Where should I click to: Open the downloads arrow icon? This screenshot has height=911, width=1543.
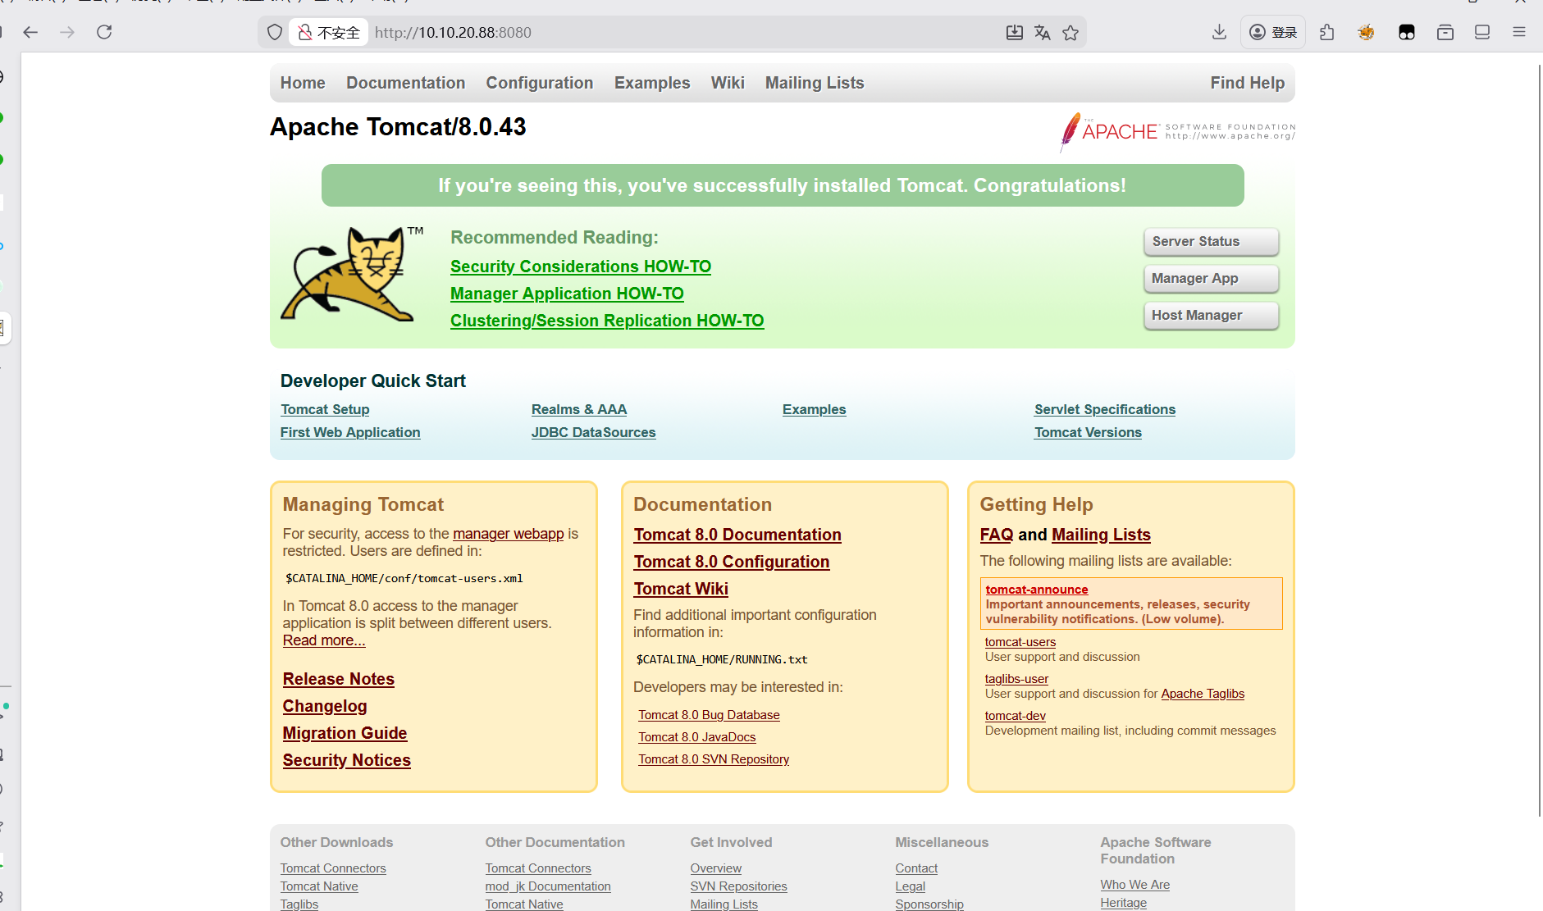click(1219, 32)
